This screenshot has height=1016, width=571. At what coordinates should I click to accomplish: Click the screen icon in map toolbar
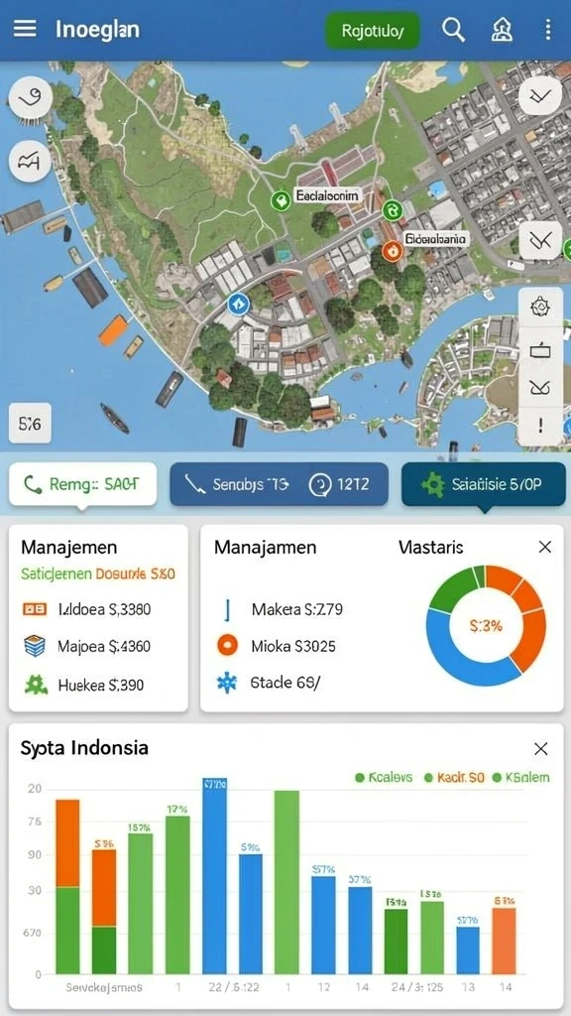point(540,350)
